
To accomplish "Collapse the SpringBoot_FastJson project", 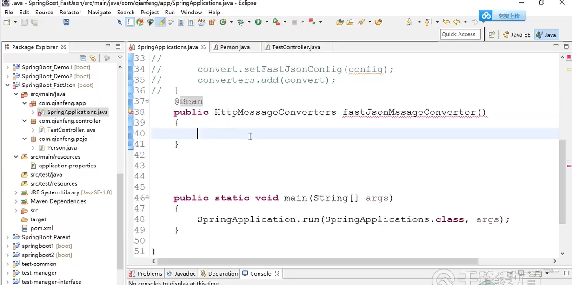I will tap(7, 85).
